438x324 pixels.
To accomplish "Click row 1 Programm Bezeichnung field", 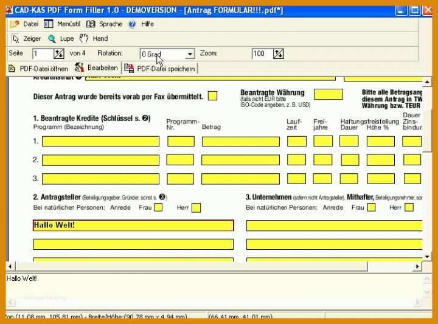I will tap(100, 141).
